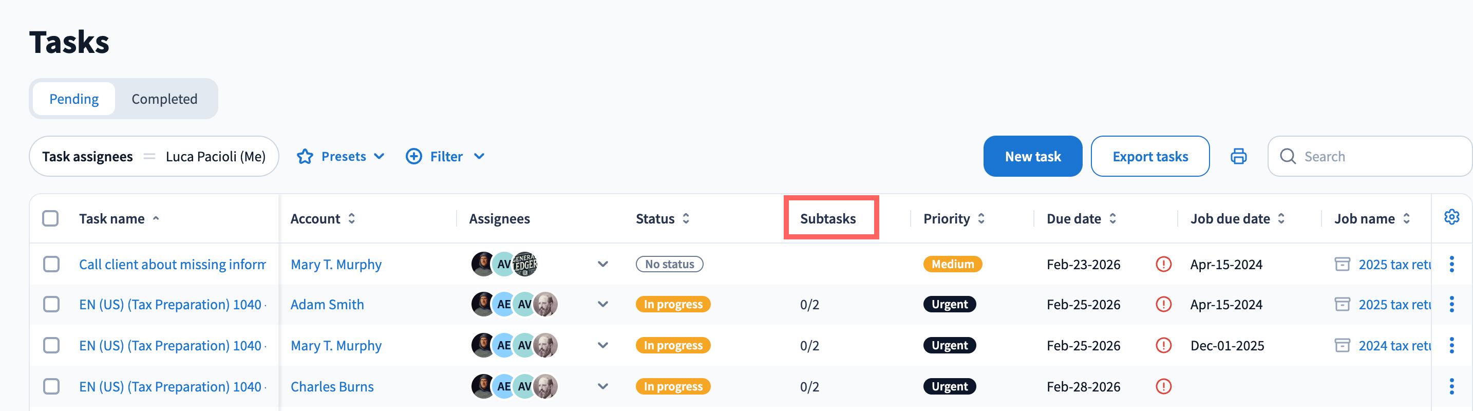The width and height of the screenshot is (1473, 411).
Task: Click the Medium priority badge
Action: 952,264
